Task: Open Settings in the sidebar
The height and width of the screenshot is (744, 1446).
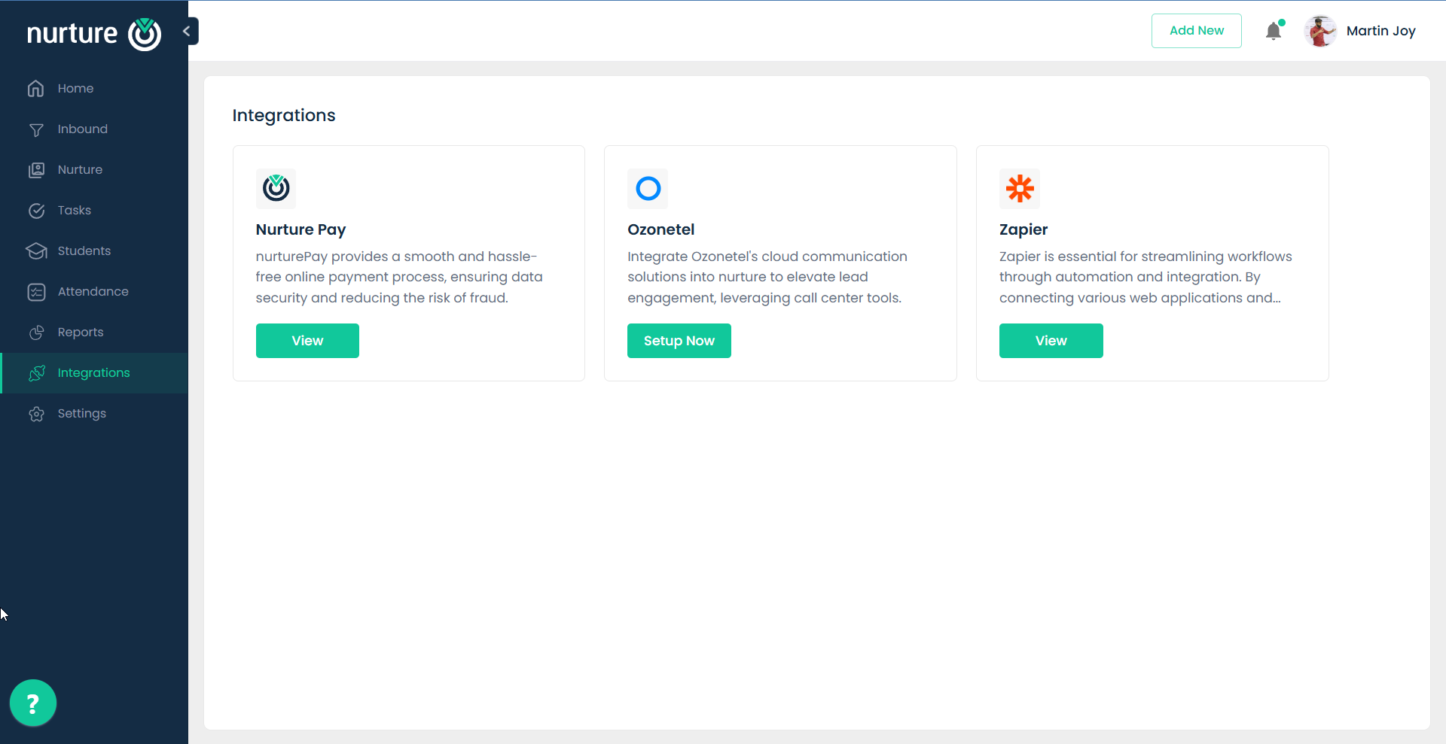Action: click(94, 413)
